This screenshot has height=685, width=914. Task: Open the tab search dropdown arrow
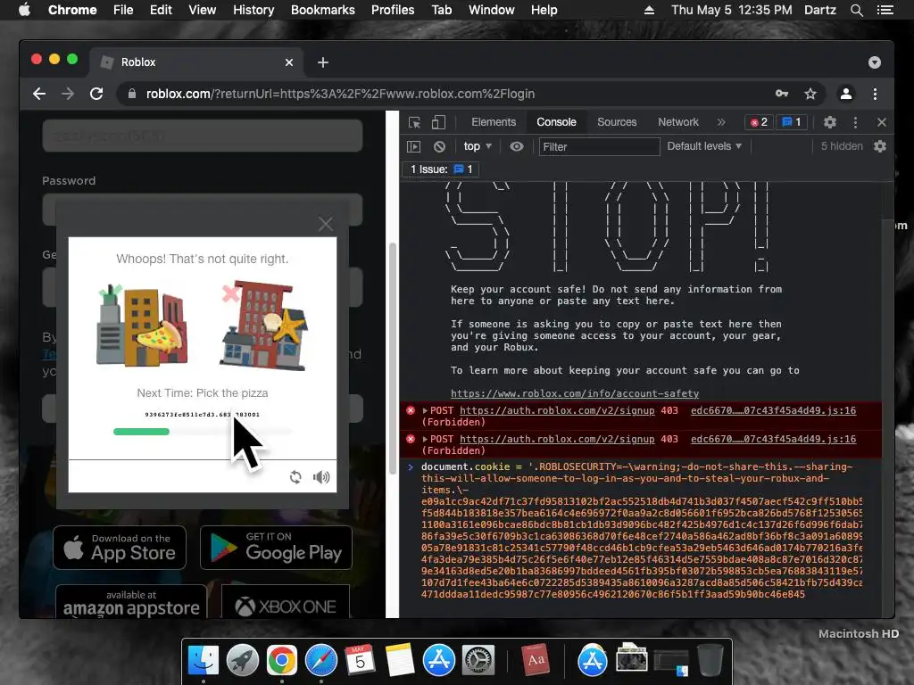875,62
